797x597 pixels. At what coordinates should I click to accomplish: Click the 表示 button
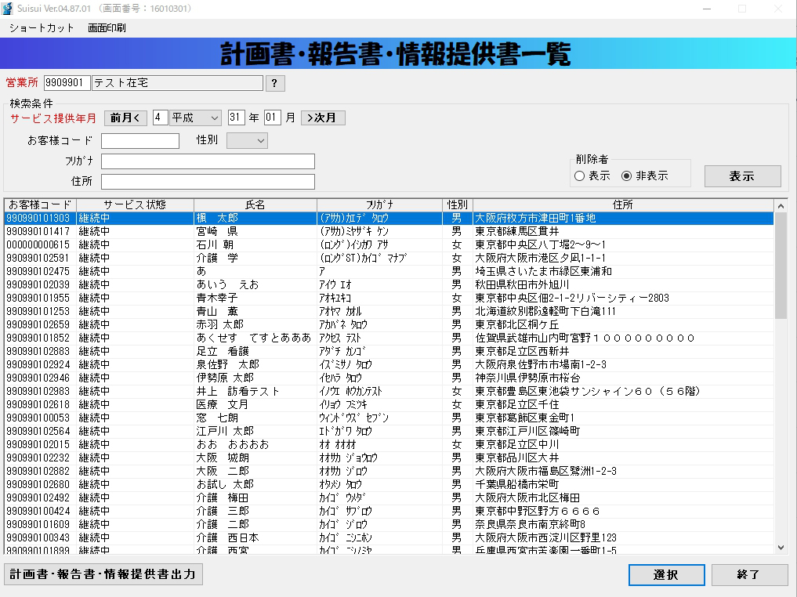pos(743,175)
